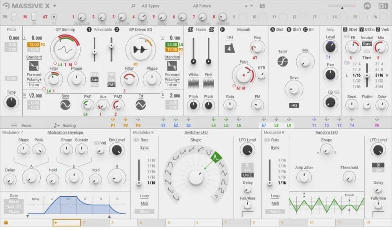This screenshot has height=230, width=392.
Task: Click the Standard mode icon under BP Driven SQ
Action: coord(172,66)
